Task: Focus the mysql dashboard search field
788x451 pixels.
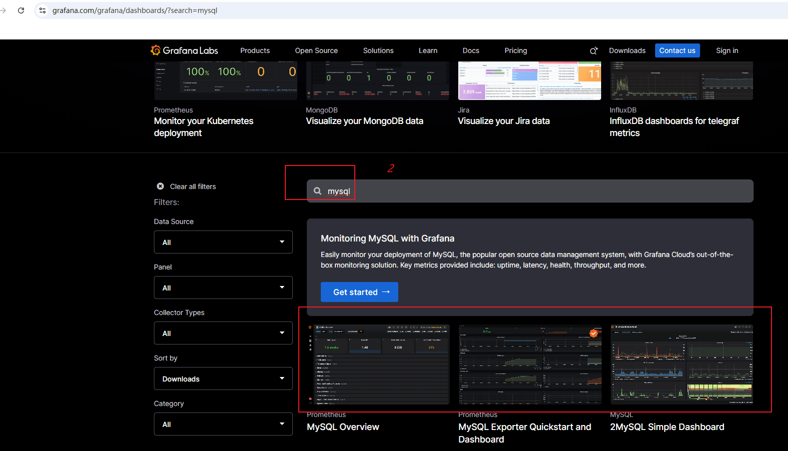Action: tap(530, 191)
